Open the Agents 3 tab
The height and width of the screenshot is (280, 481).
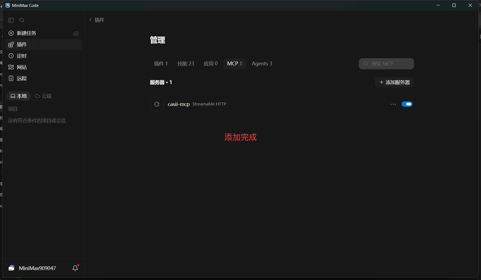(262, 64)
